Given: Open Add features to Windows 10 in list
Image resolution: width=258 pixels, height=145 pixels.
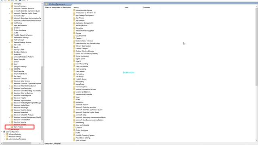Looking at the screenshot, I should click(85, 12).
